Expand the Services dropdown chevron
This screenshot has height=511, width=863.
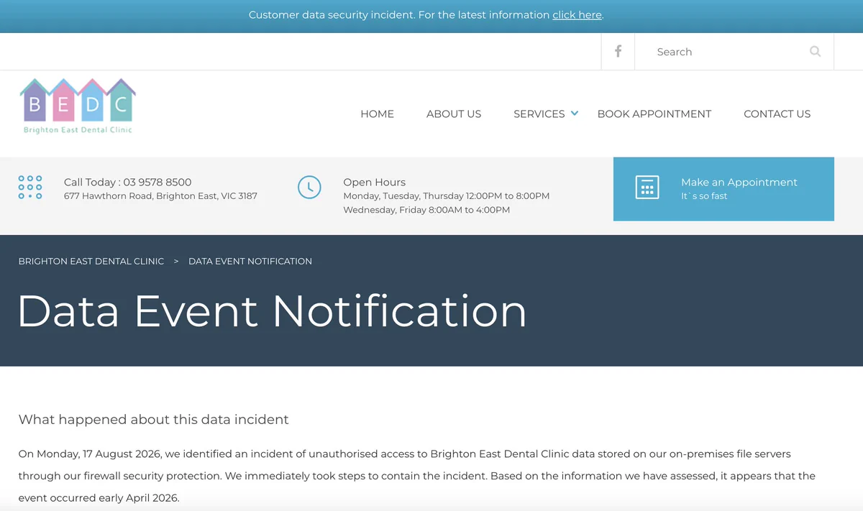click(575, 114)
